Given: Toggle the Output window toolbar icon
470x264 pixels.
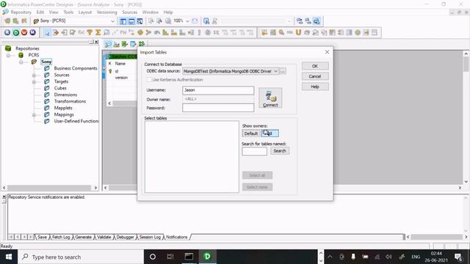Looking at the screenshot, I should coord(131,21).
